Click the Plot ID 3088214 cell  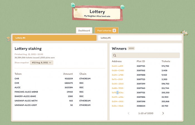point(141,106)
